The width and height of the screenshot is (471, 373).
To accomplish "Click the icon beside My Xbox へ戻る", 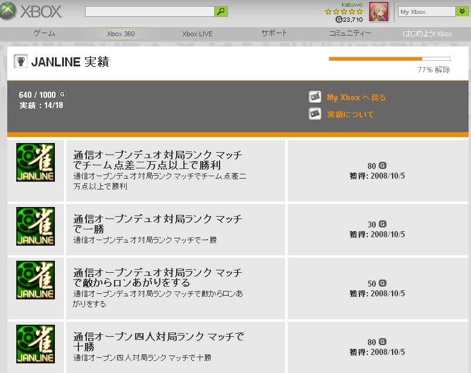I will coord(315,97).
